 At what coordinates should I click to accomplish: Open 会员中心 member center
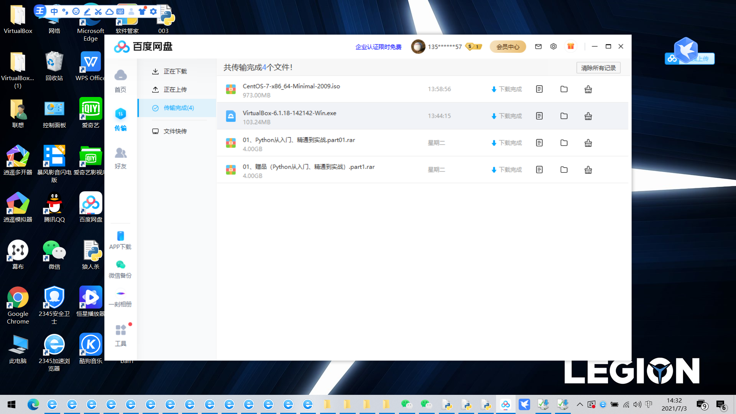[x=508, y=47]
